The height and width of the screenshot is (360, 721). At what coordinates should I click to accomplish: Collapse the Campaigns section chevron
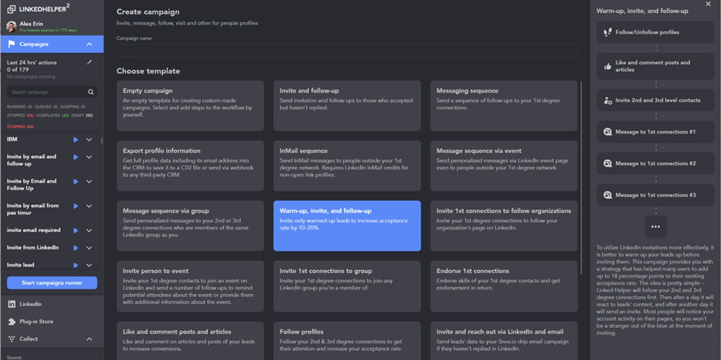[x=89, y=44]
